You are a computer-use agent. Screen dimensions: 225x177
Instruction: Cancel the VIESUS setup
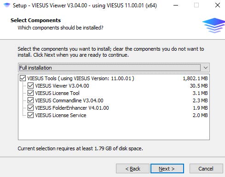tap(206, 169)
